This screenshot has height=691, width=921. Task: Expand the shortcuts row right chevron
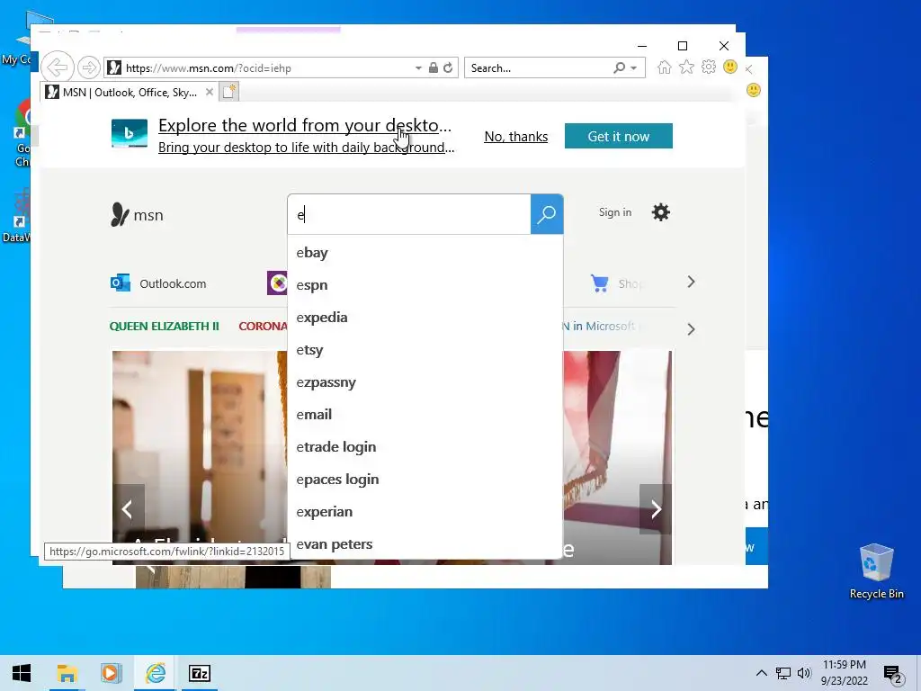pos(691,282)
